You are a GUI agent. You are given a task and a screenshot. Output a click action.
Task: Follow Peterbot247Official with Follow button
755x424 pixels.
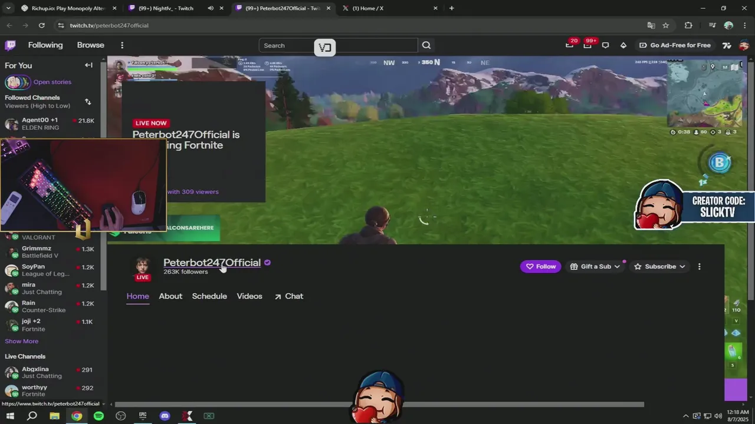tap(541, 267)
